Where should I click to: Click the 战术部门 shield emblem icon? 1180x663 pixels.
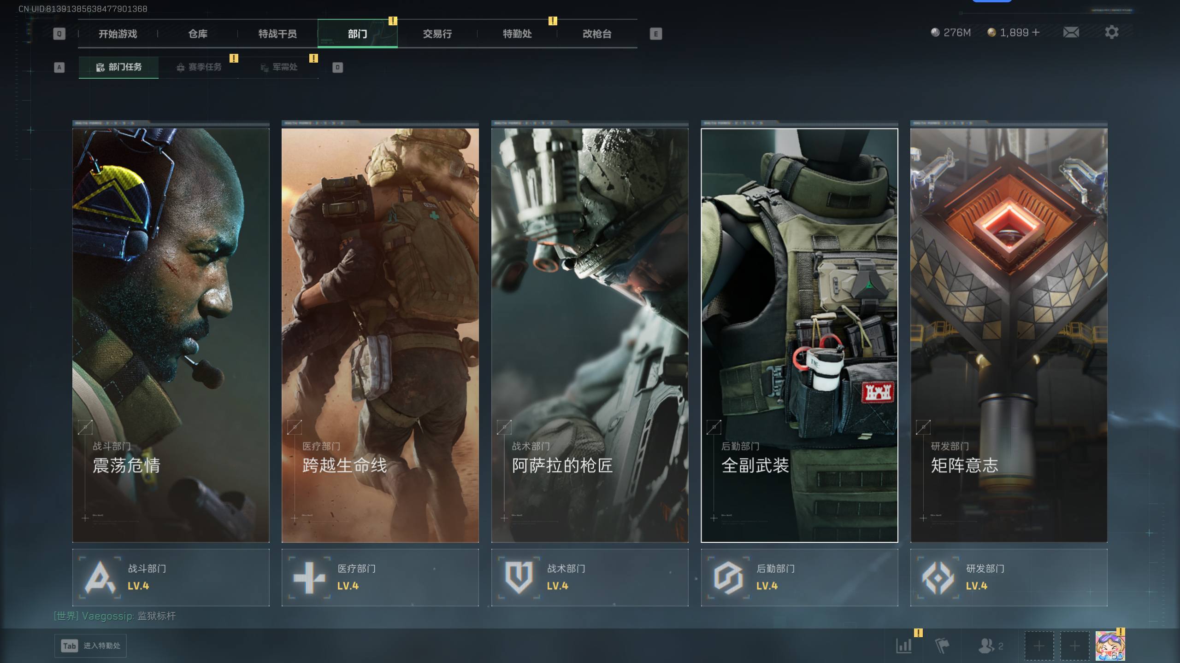tap(519, 577)
